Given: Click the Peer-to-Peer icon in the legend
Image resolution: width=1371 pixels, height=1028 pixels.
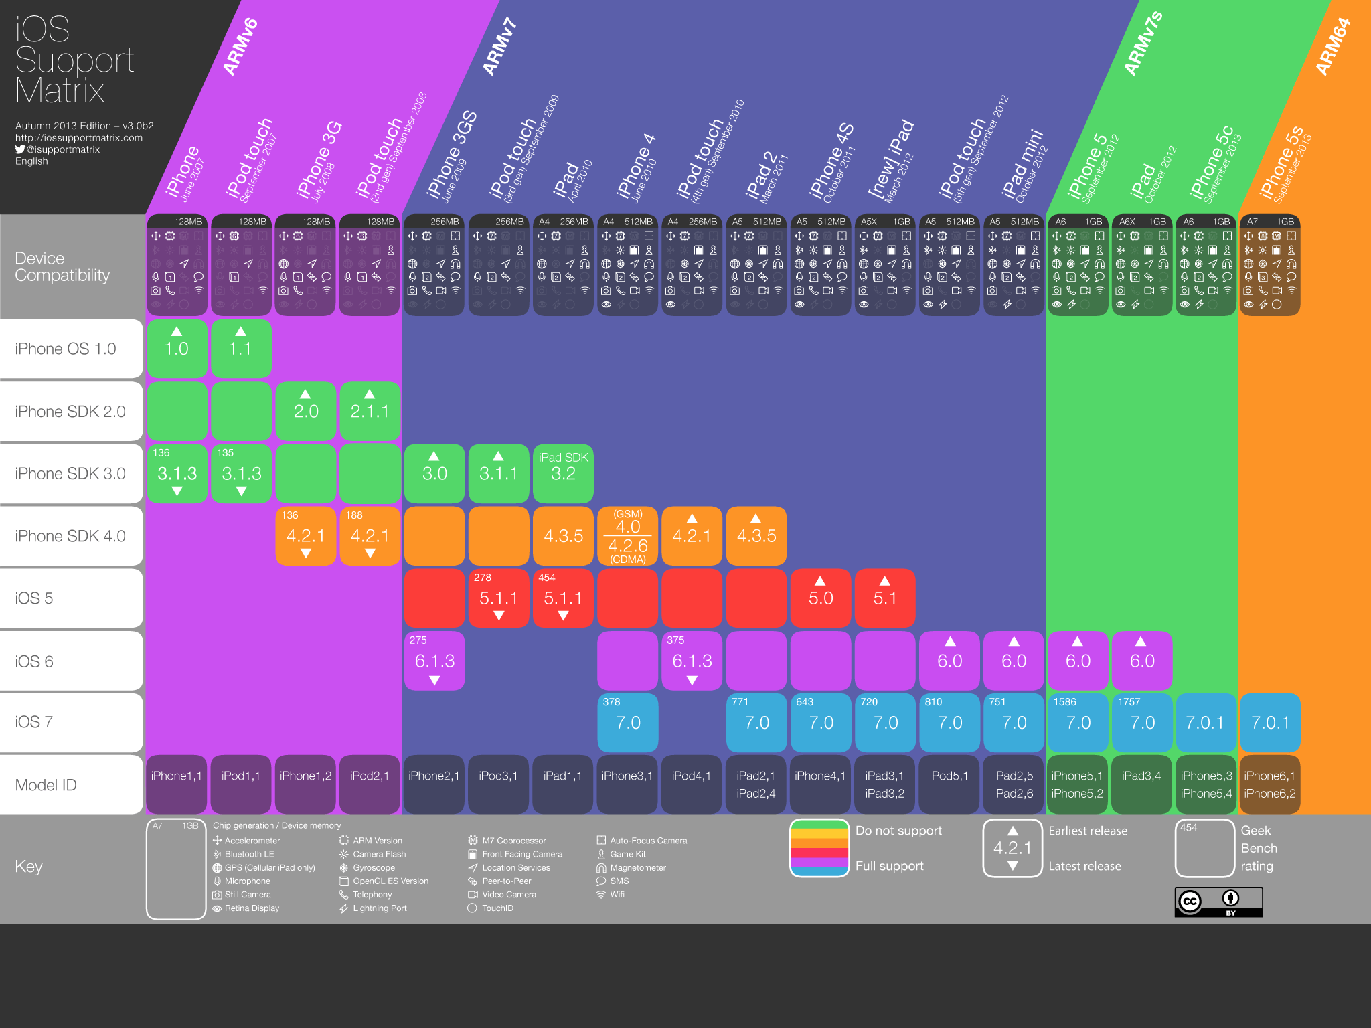Looking at the screenshot, I should [x=473, y=881].
